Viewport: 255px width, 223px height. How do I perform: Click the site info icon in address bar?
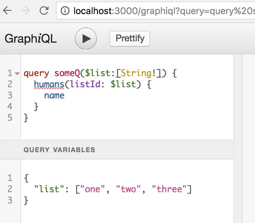[65, 11]
